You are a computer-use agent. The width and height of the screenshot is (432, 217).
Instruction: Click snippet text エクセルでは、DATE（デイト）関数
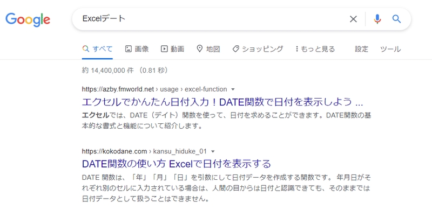click(226, 121)
